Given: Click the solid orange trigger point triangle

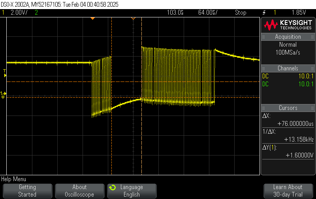Looking at the screenshot, I should pos(92,18).
